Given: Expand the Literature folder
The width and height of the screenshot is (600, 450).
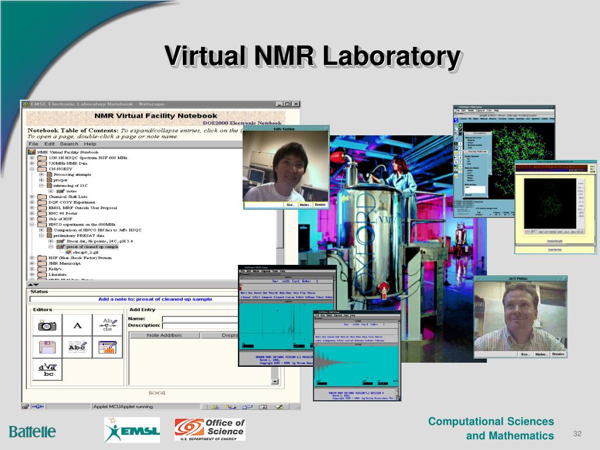Looking at the screenshot, I should (x=32, y=274).
